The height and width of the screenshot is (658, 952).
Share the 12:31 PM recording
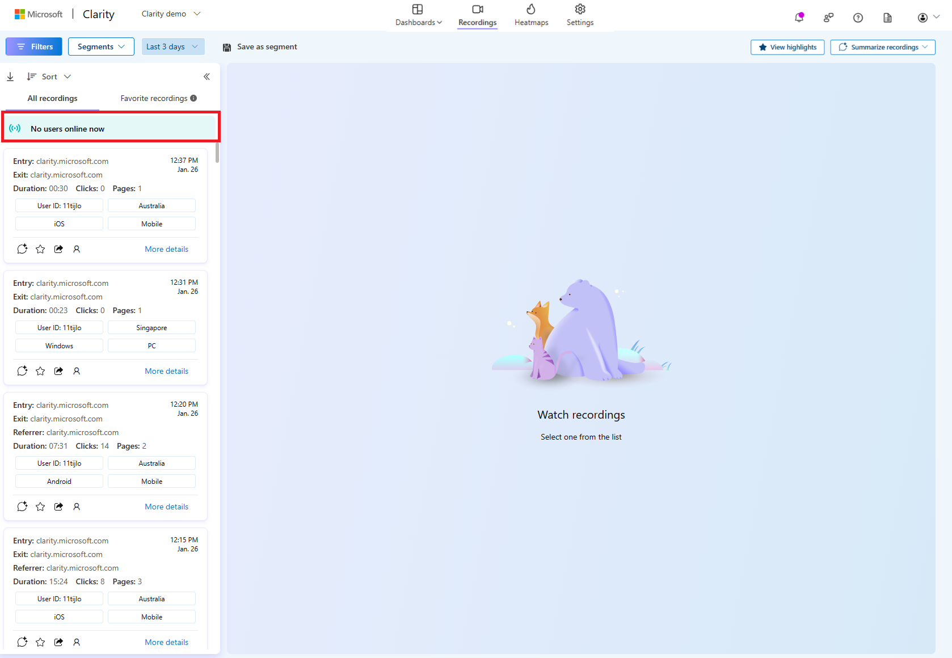(x=58, y=371)
